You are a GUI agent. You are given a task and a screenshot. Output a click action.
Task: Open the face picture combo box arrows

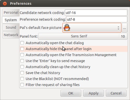point(118,28)
